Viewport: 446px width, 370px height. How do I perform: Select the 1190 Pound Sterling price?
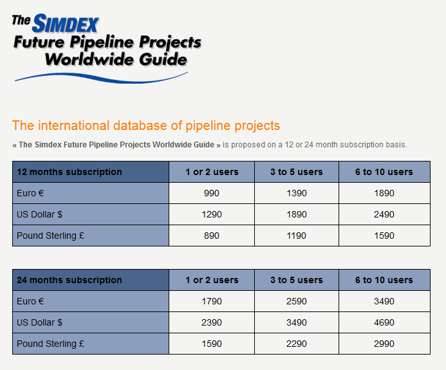296,236
